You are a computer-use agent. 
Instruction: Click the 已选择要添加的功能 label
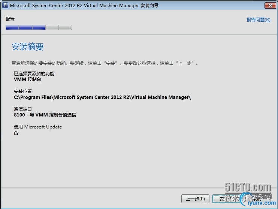coord(34,73)
